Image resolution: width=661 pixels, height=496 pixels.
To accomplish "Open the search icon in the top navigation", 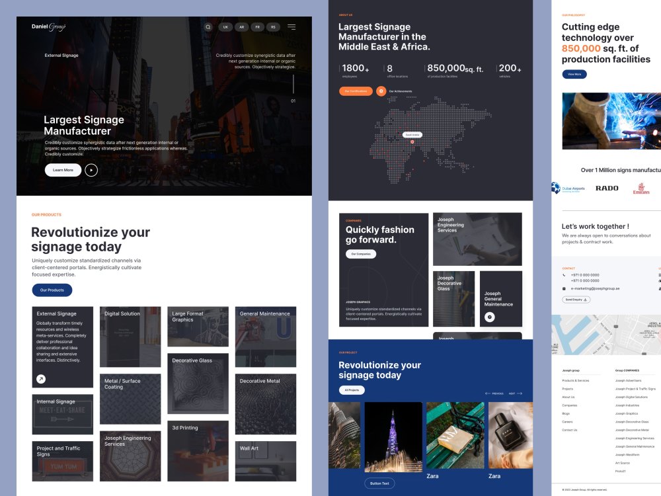I will [208, 27].
